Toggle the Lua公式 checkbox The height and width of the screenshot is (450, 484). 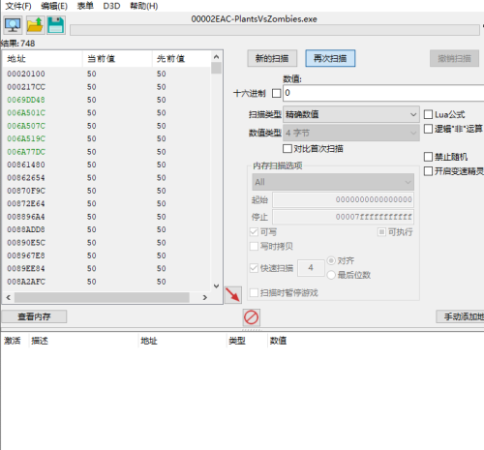point(428,114)
